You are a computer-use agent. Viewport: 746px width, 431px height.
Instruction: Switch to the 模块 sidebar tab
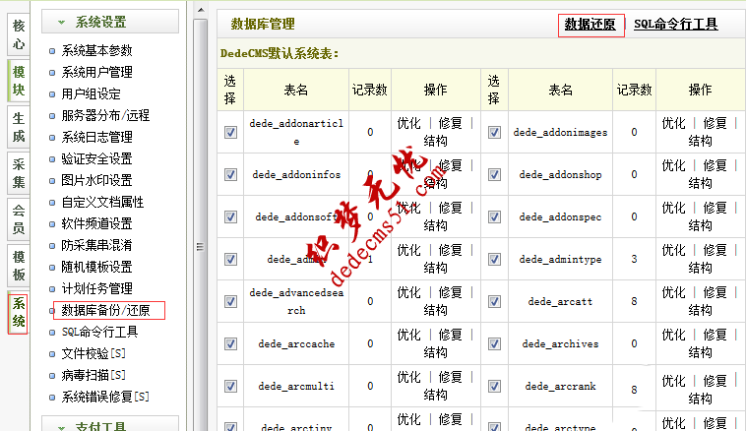coord(19,81)
